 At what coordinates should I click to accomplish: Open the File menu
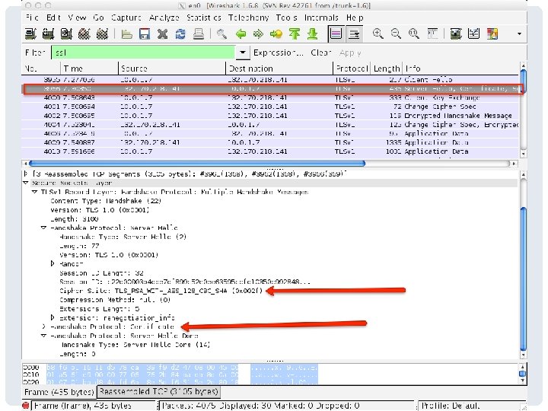click(32, 18)
